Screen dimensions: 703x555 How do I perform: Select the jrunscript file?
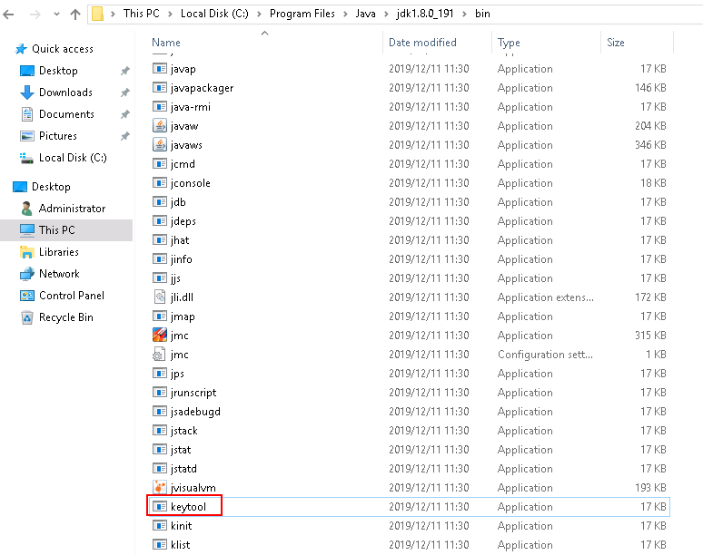193,393
